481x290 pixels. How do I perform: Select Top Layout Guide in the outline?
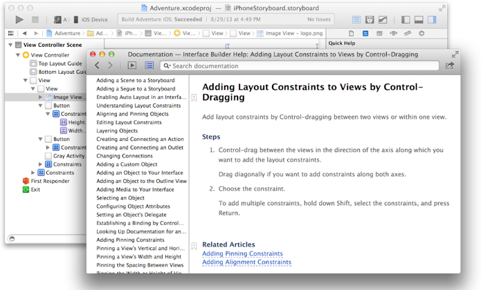point(56,64)
